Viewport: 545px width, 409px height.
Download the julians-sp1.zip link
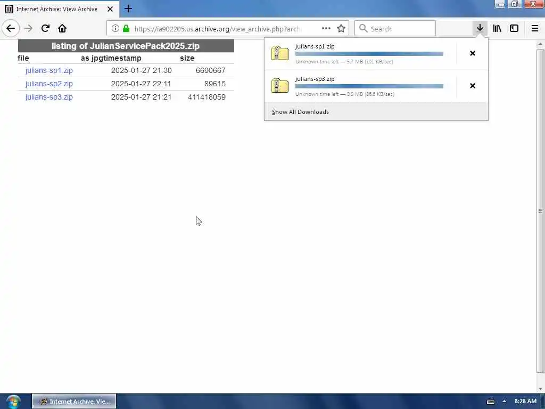pyautogui.click(x=49, y=71)
